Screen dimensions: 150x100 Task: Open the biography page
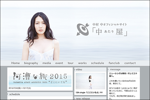31,63
